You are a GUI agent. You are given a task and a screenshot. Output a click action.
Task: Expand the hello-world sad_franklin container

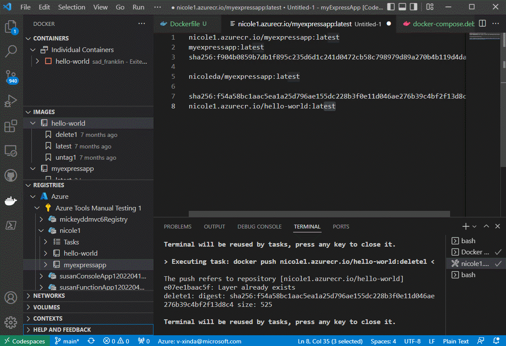(x=37, y=61)
